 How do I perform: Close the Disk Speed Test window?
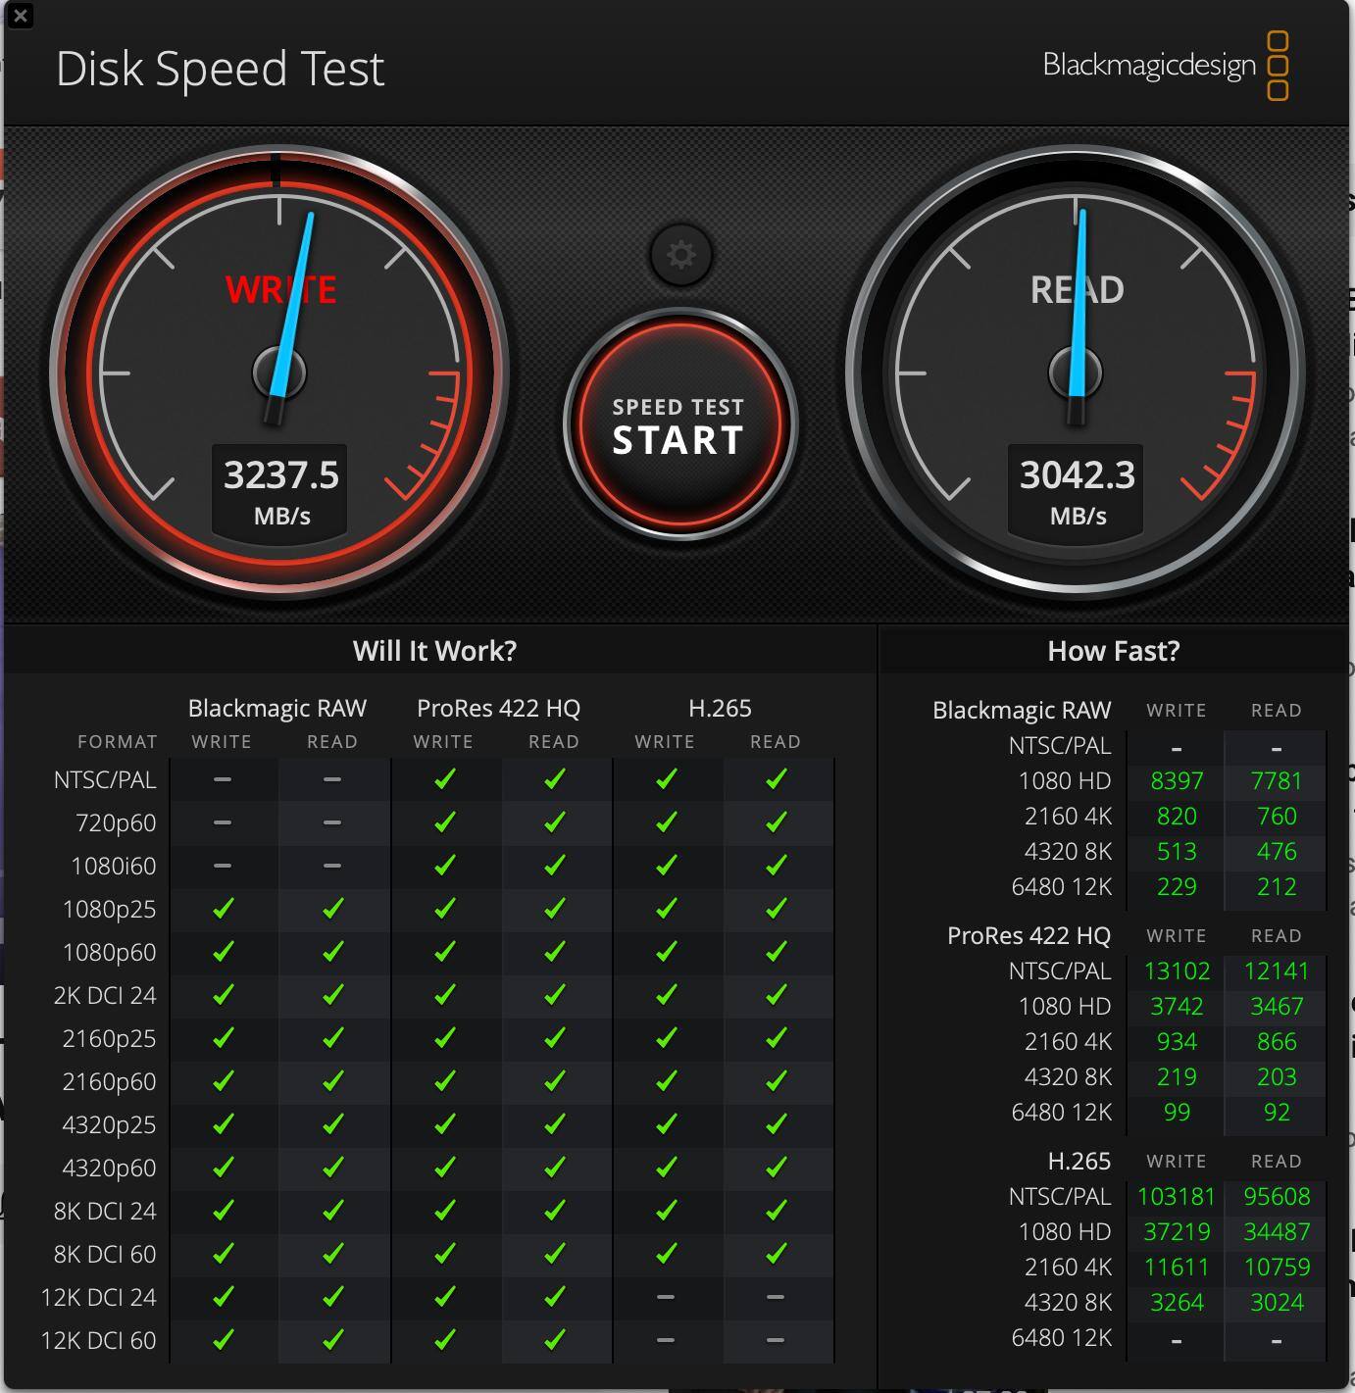(x=20, y=16)
